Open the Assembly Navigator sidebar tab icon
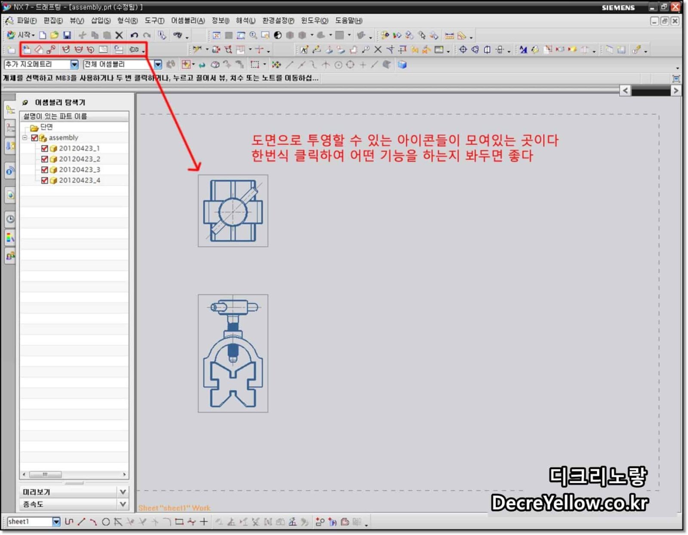Image resolution: width=688 pixels, height=535 pixels. click(x=10, y=111)
